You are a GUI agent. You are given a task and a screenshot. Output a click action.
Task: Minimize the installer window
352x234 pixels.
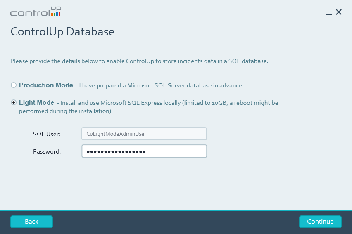(329, 13)
